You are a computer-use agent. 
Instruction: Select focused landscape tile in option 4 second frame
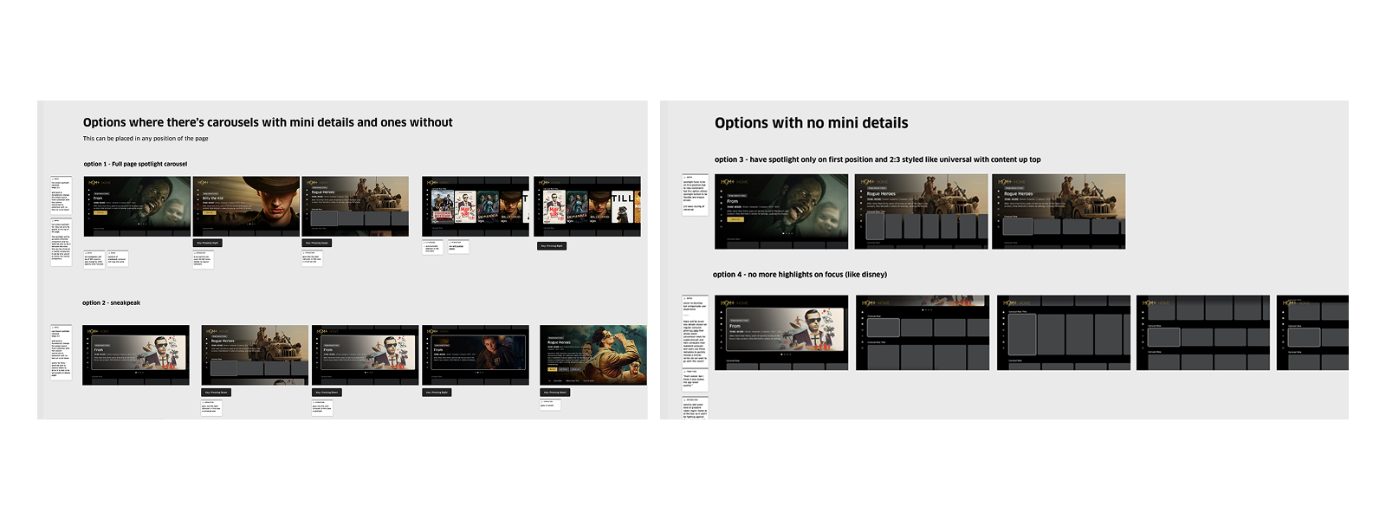[883, 328]
